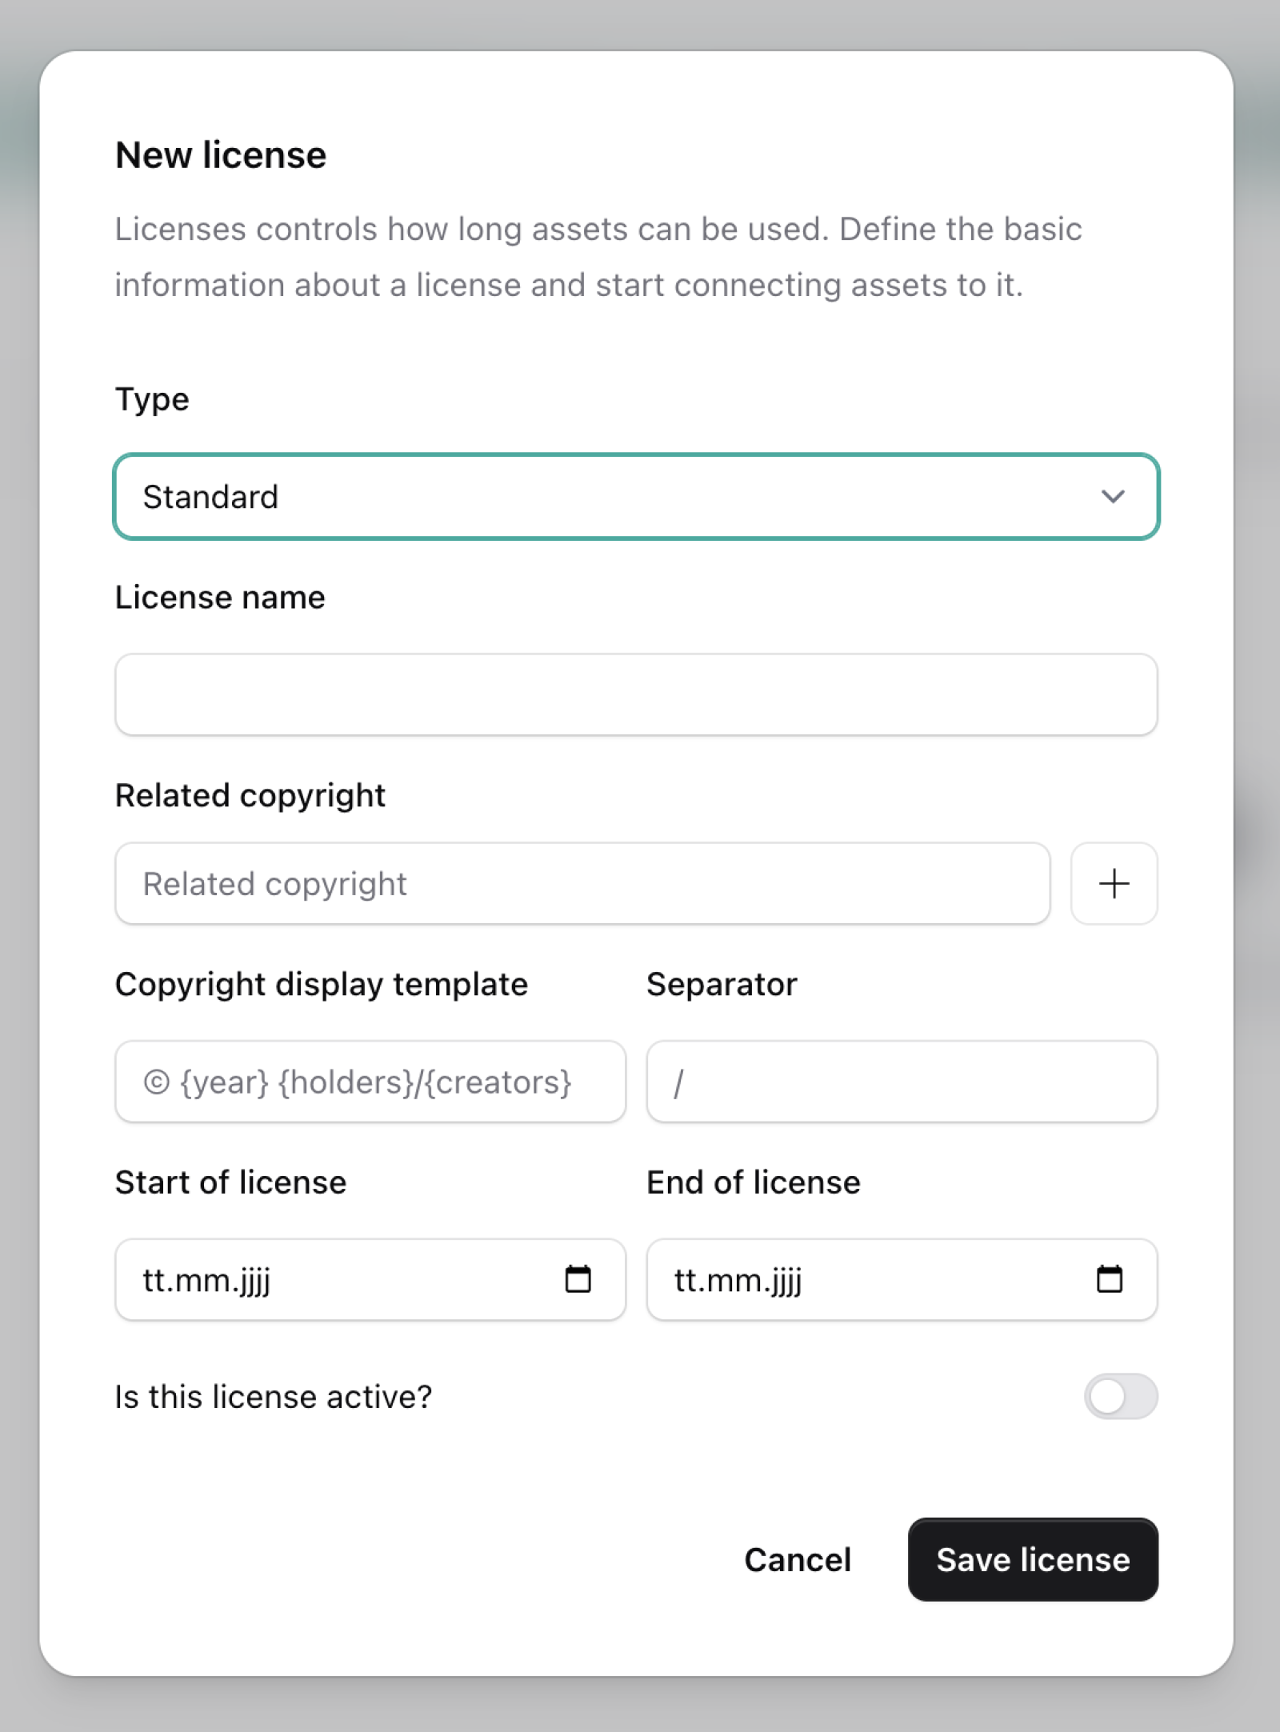Open Start of license calendar picker icon
Image resolution: width=1280 pixels, height=1732 pixels.
578,1279
